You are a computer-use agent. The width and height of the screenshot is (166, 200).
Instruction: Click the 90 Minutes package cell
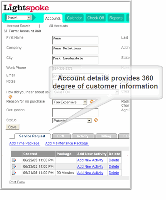(66, 173)
